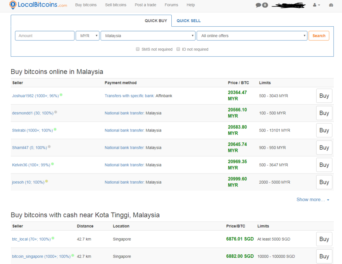The height and width of the screenshot is (264, 342).
Task: Open the All online offers dropdown
Action: [252, 36]
